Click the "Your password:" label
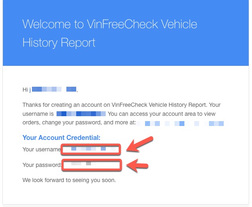Screen dimensions: 252x207 tap(42, 165)
